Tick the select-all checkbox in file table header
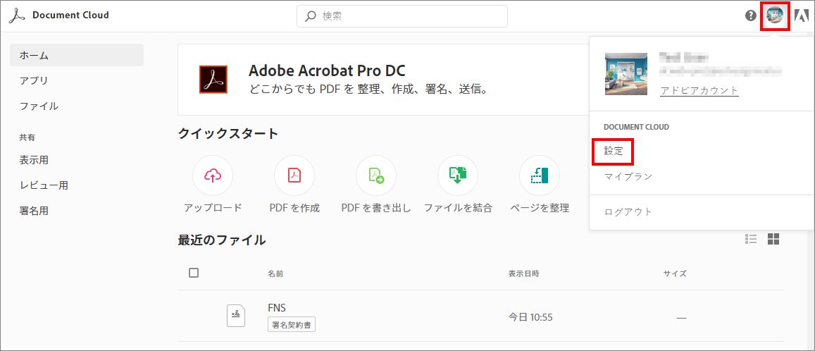 tap(194, 273)
